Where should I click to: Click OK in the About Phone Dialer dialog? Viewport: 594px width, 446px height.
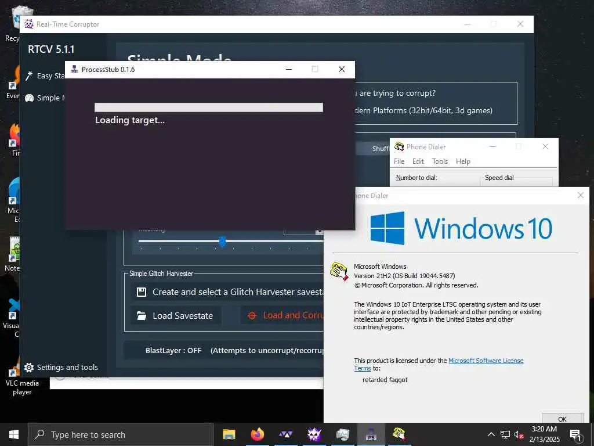[x=563, y=419]
